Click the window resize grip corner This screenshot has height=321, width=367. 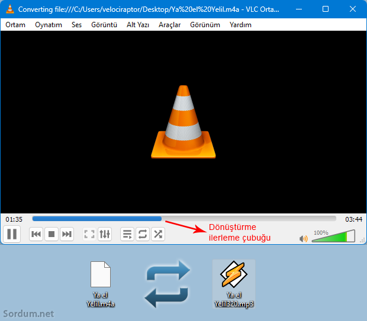[x=362, y=240]
